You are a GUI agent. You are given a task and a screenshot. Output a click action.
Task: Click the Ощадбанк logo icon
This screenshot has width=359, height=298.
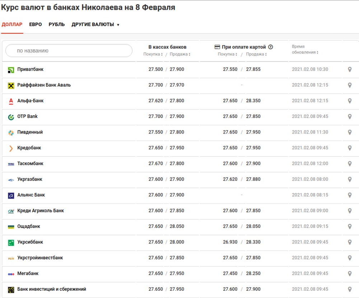11,227
